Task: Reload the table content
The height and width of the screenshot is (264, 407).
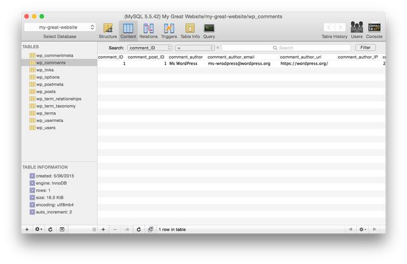Action: [x=139, y=230]
